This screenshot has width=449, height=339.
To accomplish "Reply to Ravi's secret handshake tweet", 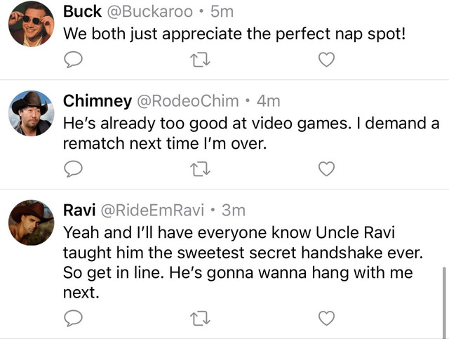I will tap(73, 318).
